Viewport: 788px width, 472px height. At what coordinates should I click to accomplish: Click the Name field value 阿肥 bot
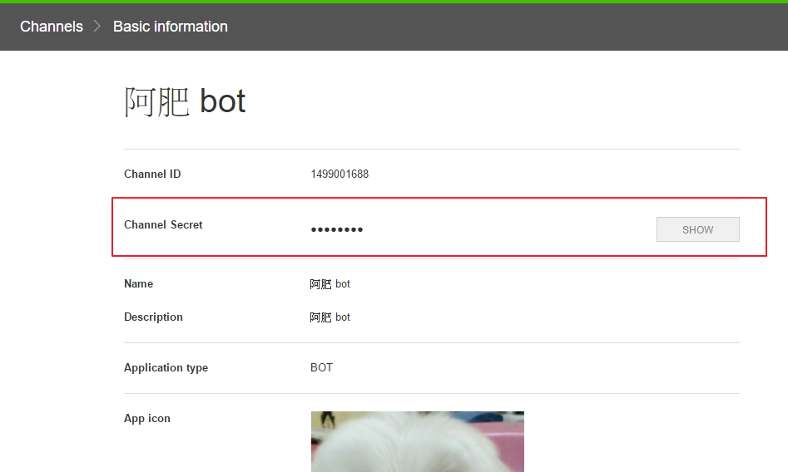(330, 284)
